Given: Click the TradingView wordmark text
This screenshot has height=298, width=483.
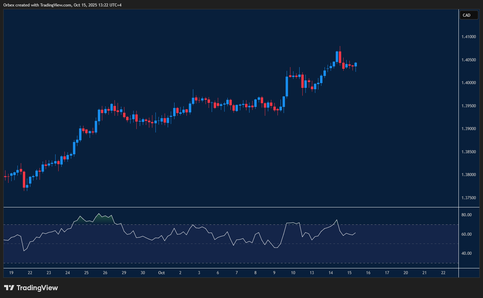Looking at the screenshot, I should (x=37, y=288).
